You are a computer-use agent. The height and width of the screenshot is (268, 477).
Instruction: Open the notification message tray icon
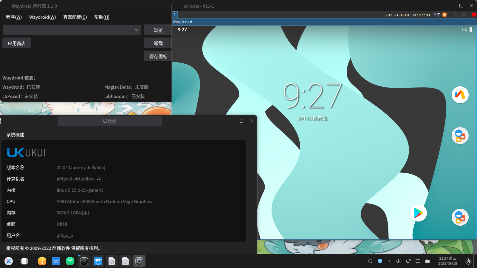[418, 261]
